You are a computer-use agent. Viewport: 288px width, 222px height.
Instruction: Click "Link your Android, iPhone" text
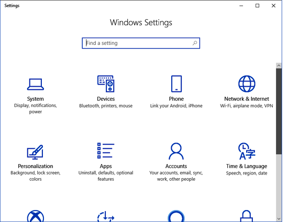[176, 106]
